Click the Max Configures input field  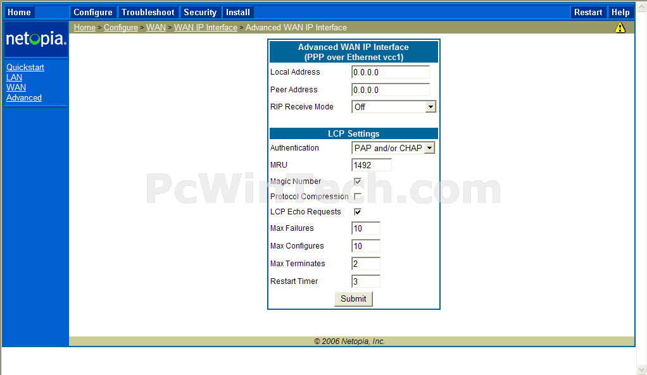tap(365, 246)
